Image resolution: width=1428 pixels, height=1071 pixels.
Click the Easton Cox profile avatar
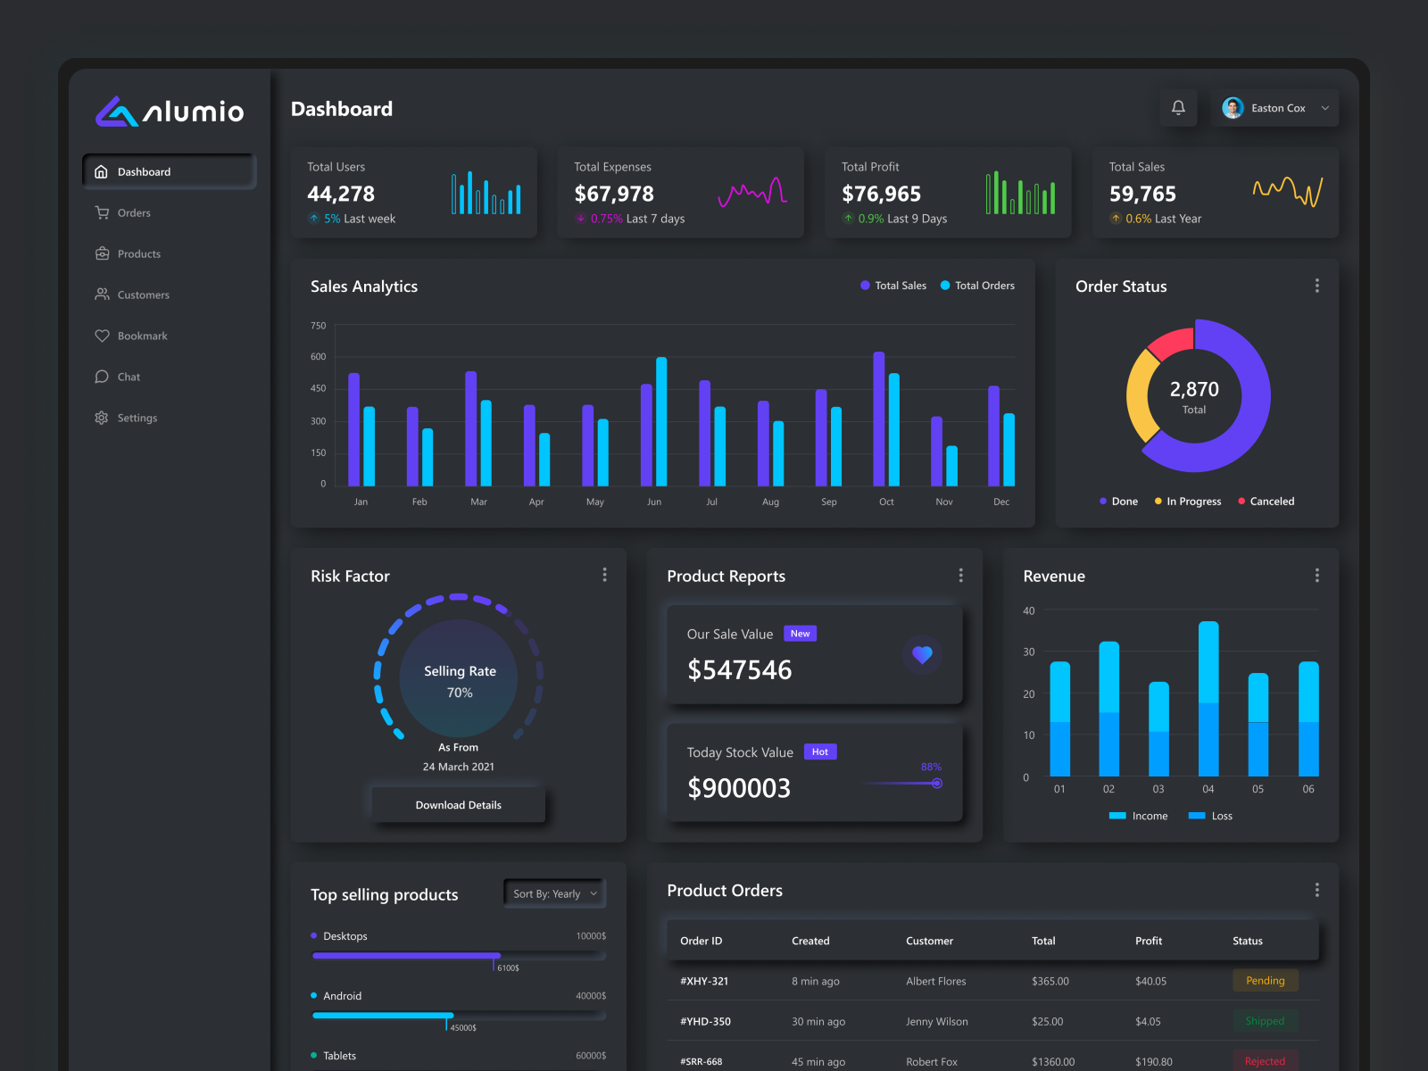pyautogui.click(x=1233, y=107)
